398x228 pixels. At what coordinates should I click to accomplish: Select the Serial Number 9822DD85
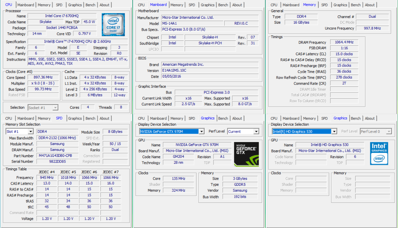[57, 162]
